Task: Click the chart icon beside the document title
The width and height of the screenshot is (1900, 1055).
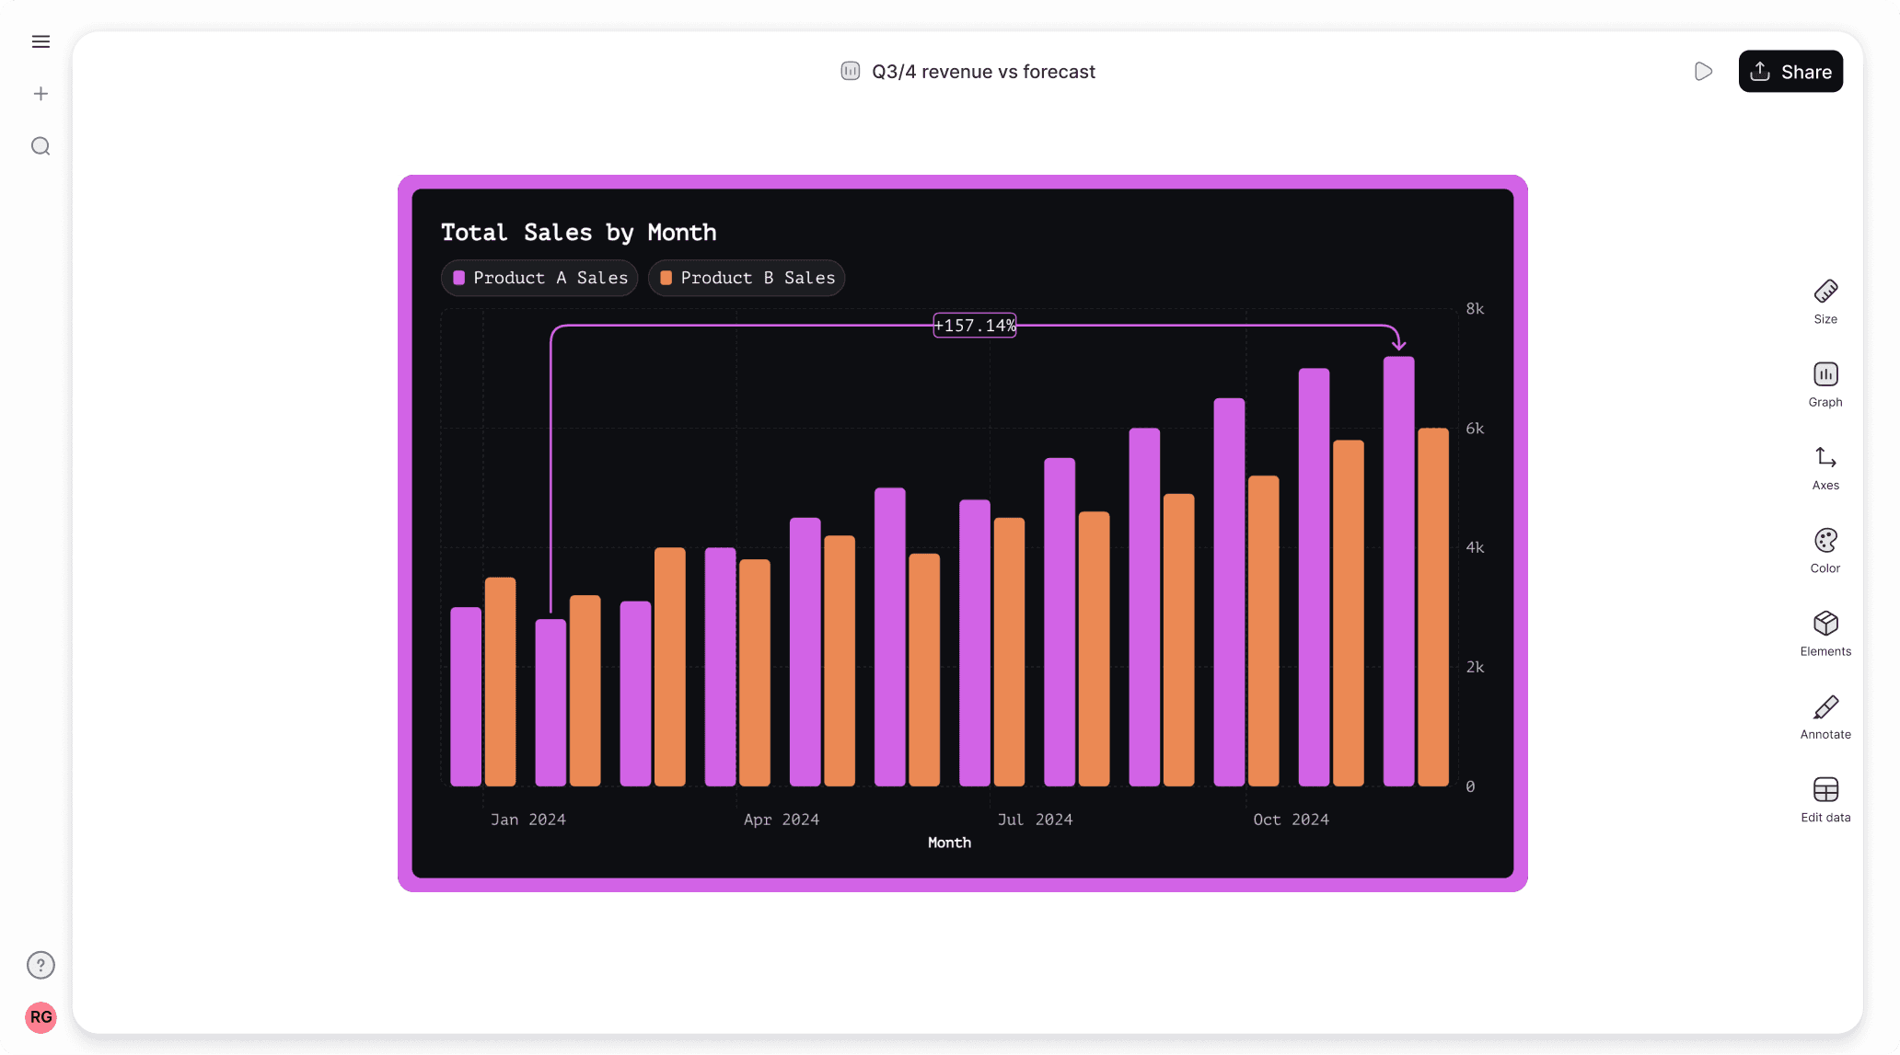Action: 850,71
